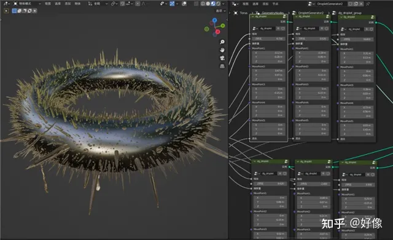
Task: Toggle fake user shield on DropletGenerator2
Action: (351, 4)
